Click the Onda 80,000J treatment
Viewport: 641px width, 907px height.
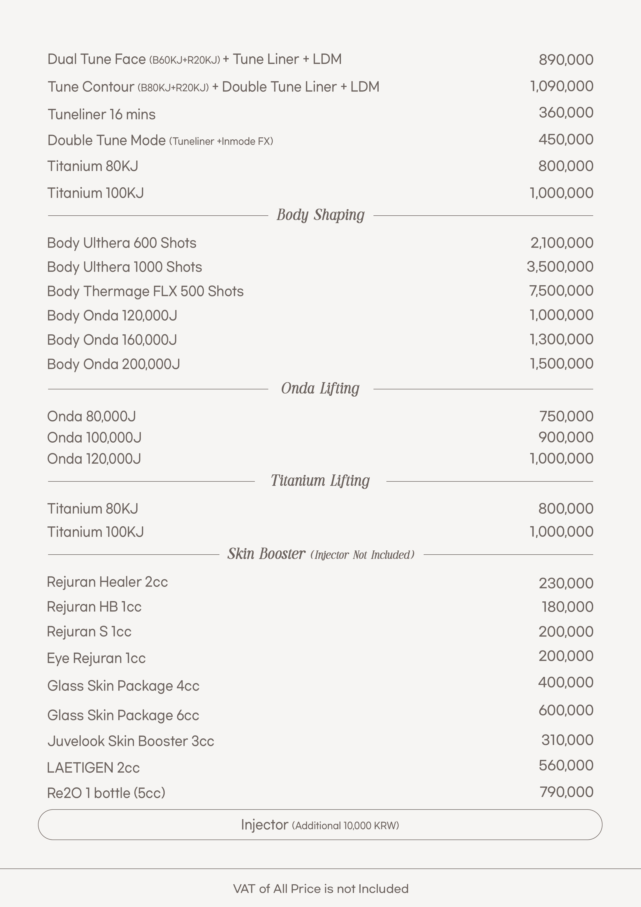pos(92,416)
